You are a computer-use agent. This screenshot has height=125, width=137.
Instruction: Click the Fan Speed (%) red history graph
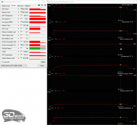click(x=38, y=19)
